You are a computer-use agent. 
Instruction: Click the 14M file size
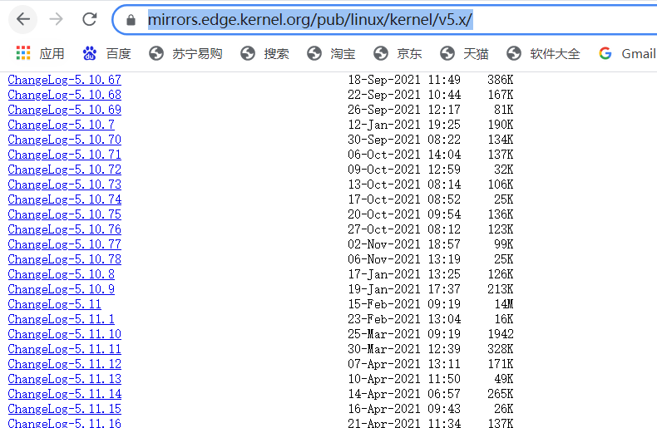504,304
